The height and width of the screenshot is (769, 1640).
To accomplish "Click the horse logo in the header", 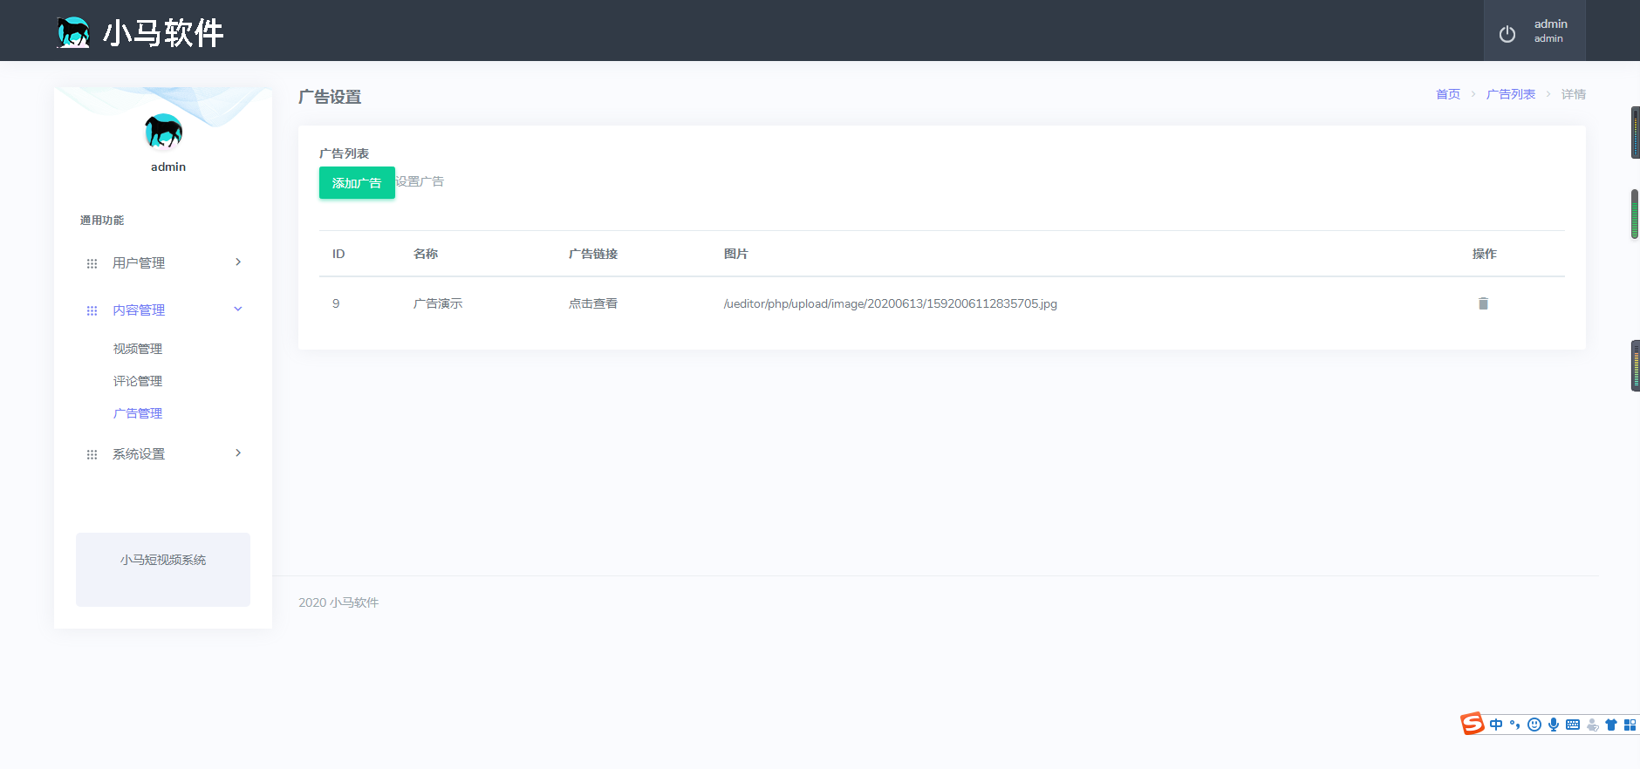I will click(73, 32).
